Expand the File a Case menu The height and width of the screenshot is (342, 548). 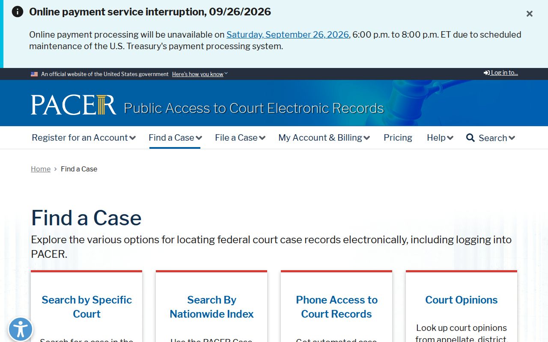[x=240, y=138]
